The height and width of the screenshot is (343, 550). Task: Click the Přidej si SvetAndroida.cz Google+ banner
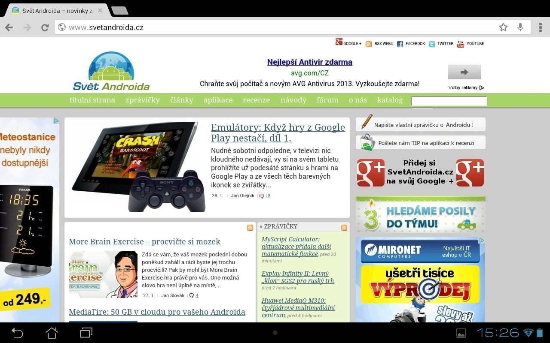tap(420, 172)
